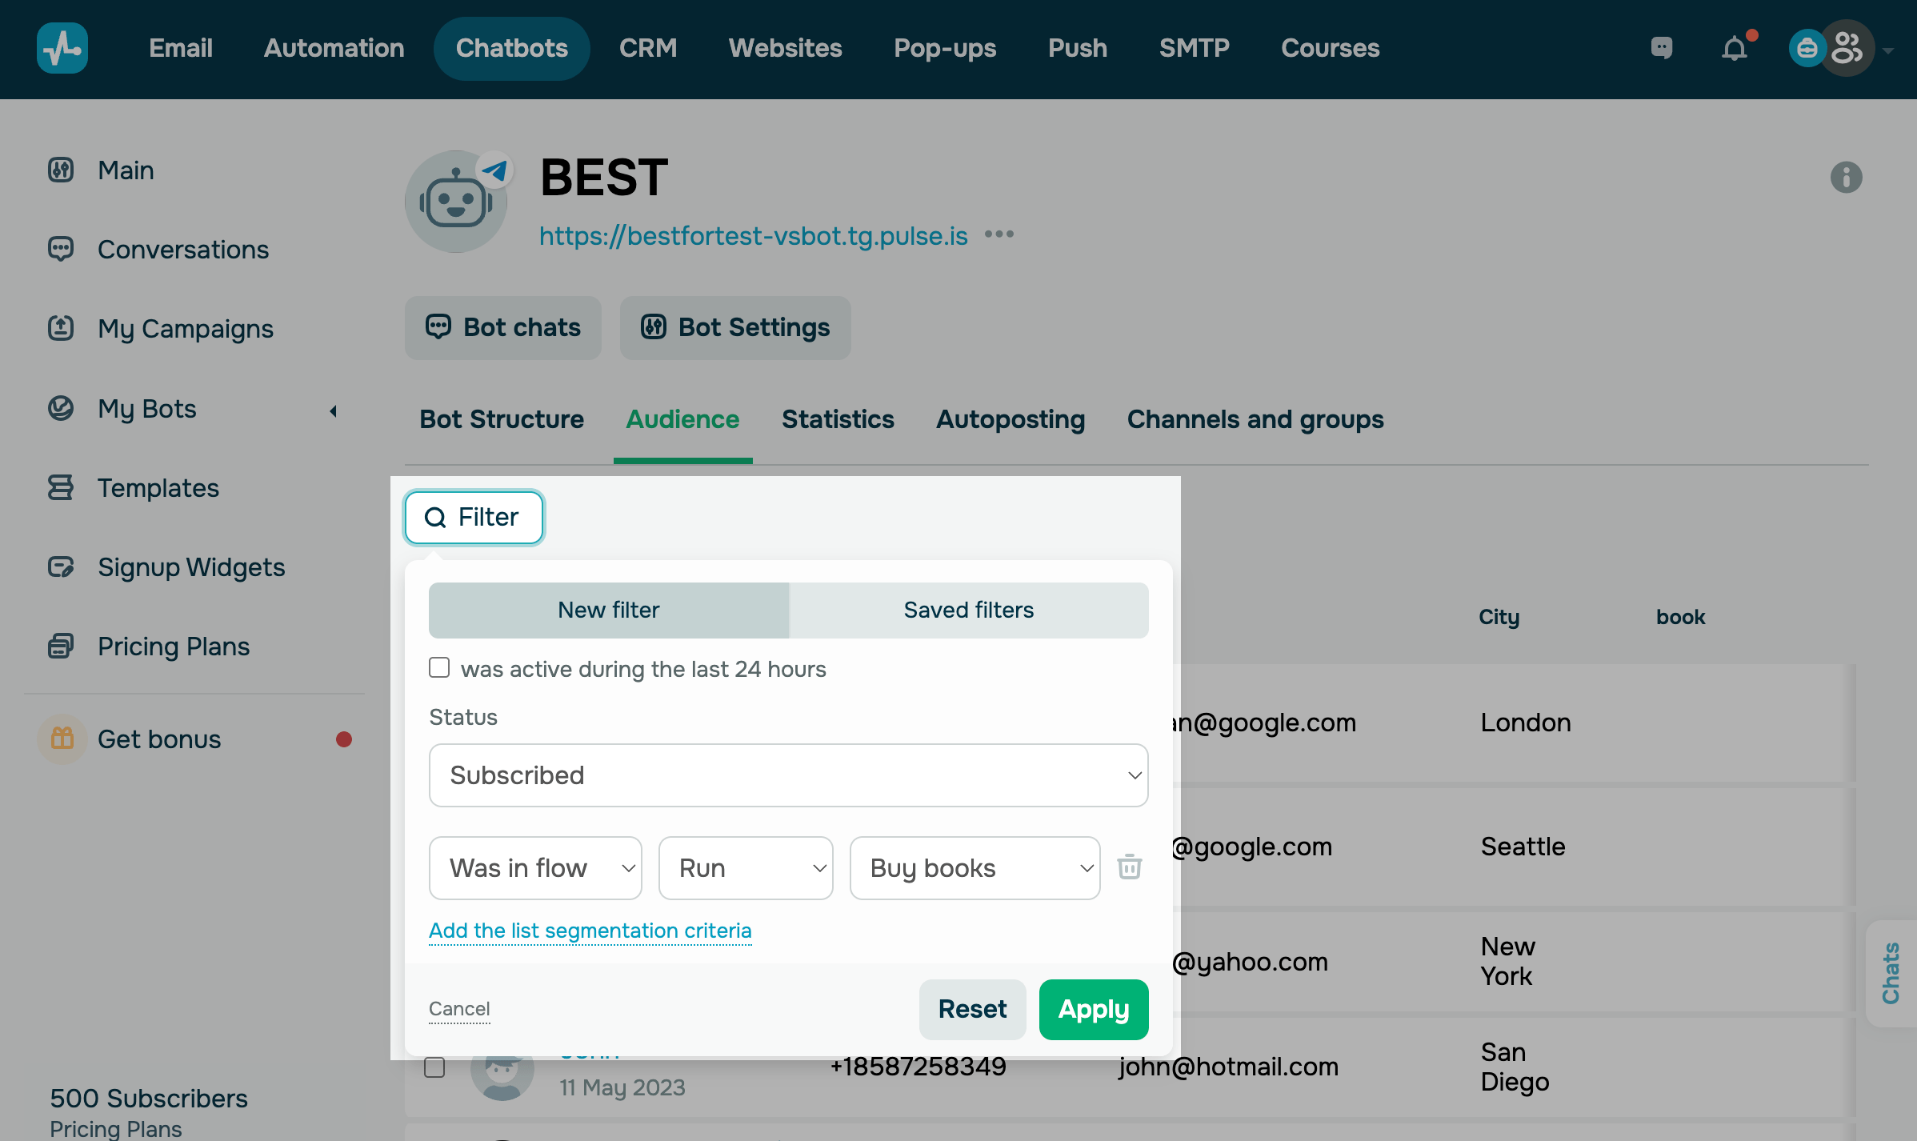
Task: Open the Status dropdown showing Subscribed
Action: click(789, 775)
